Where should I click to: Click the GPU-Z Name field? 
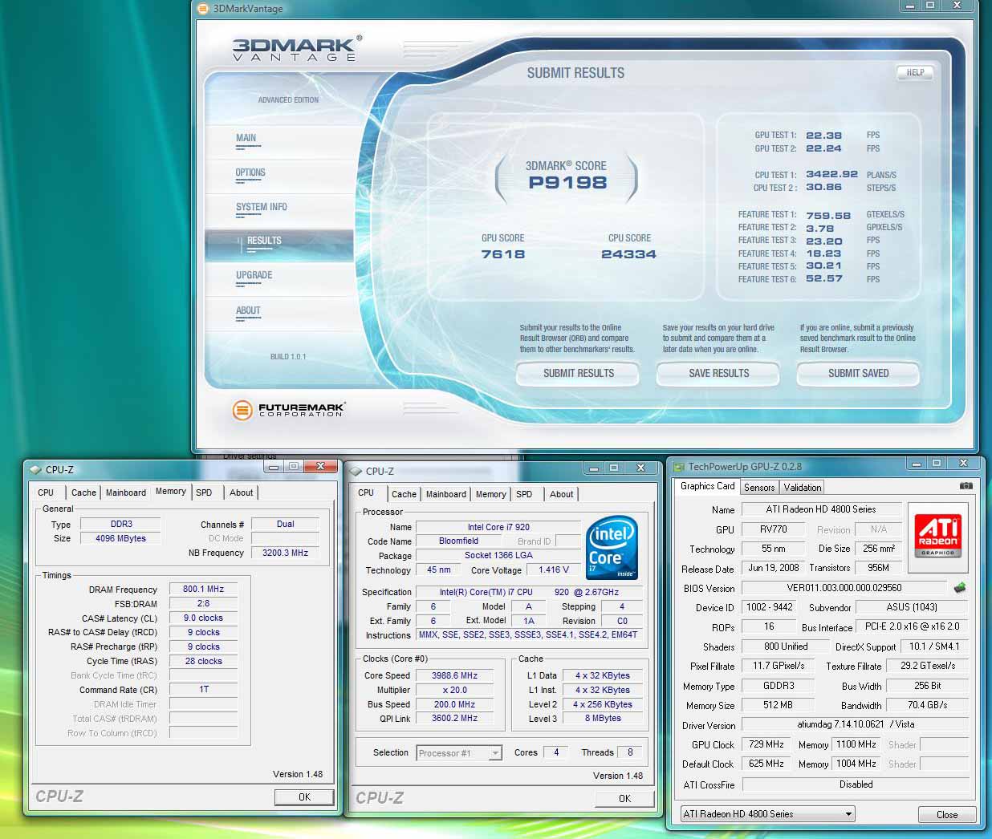point(820,509)
